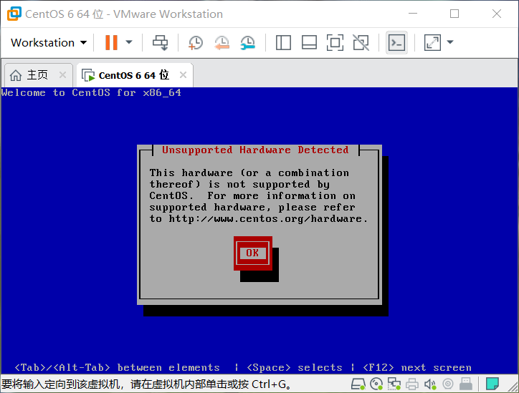Click the CD/DVD drive status icon

(x=376, y=384)
